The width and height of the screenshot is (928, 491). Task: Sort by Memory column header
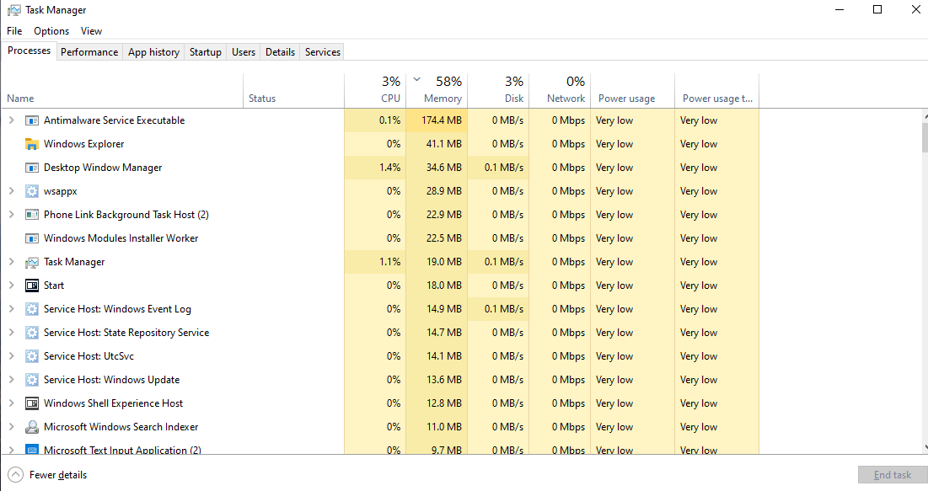coord(437,90)
